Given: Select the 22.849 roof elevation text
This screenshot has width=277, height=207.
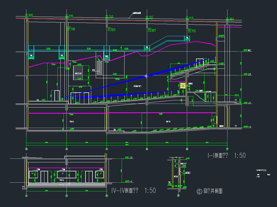Looking at the screenshot, I should tap(69, 16).
